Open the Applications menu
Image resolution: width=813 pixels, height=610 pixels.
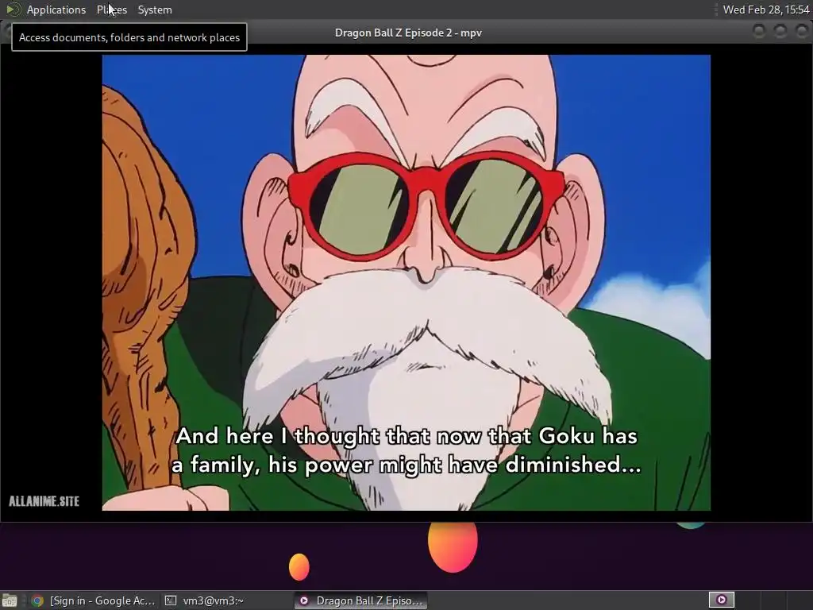(x=56, y=10)
